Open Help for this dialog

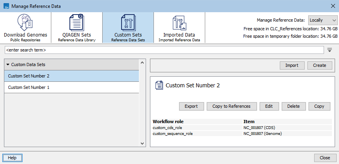(x=12, y=158)
